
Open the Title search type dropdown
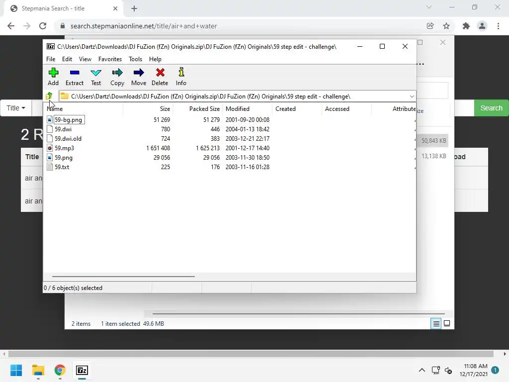coord(16,108)
